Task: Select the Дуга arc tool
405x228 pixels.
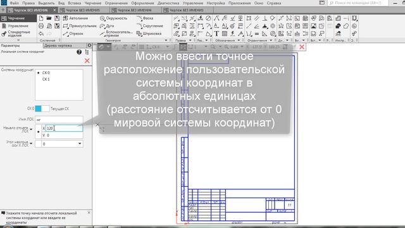Action: click(107, 26)
